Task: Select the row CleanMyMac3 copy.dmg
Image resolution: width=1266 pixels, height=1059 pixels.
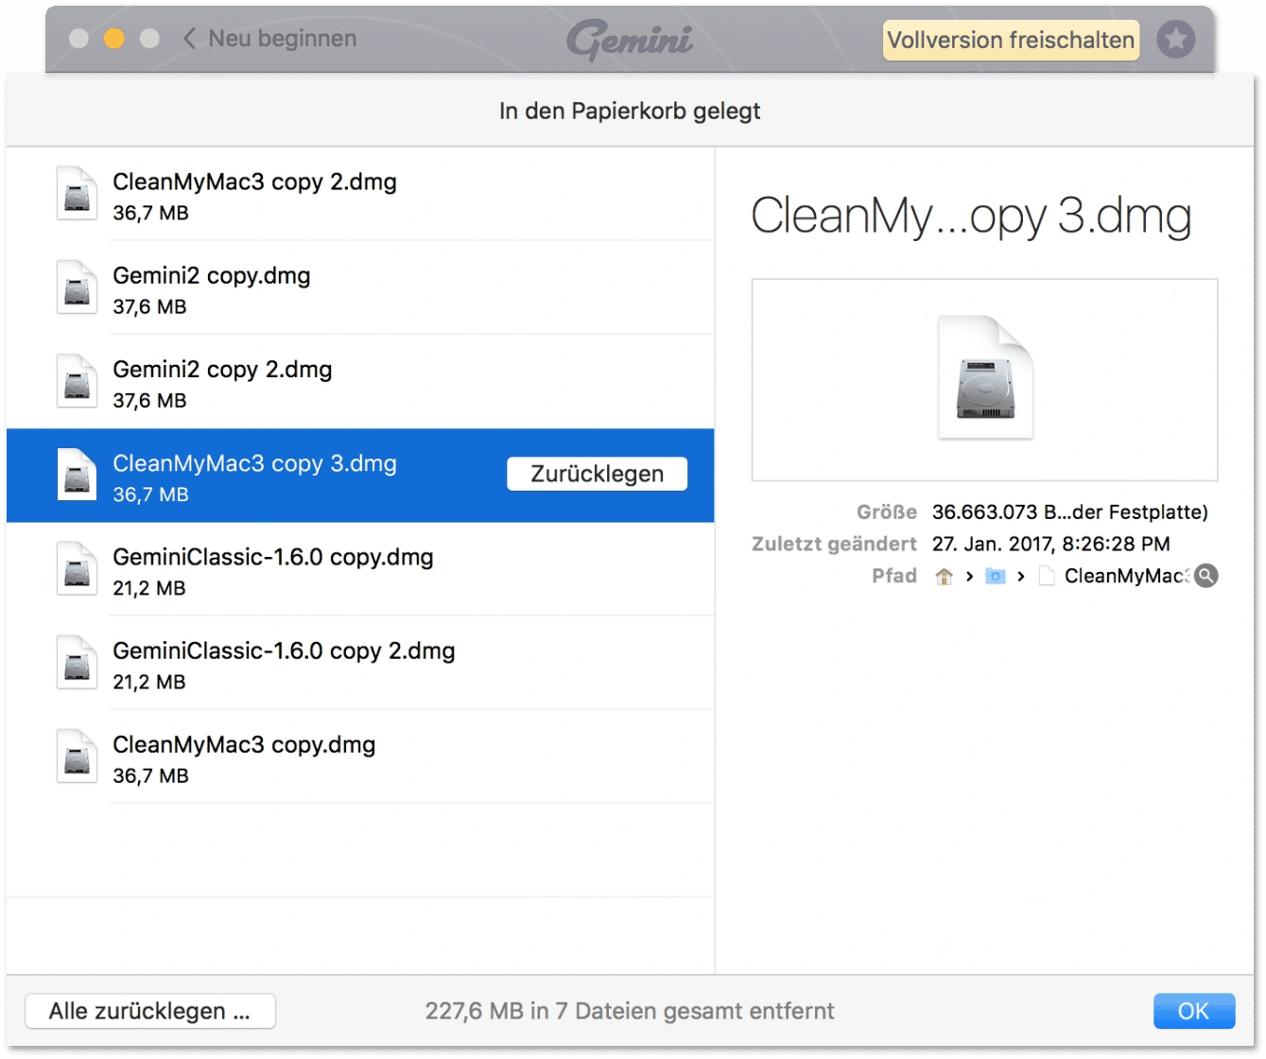Action: pos(360,755)
